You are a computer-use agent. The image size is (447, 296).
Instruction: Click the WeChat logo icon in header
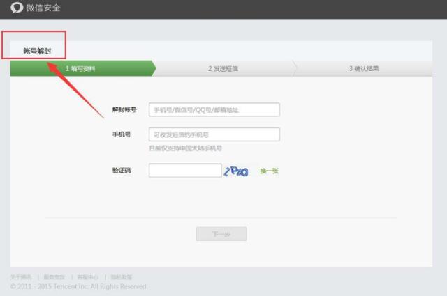17,8
